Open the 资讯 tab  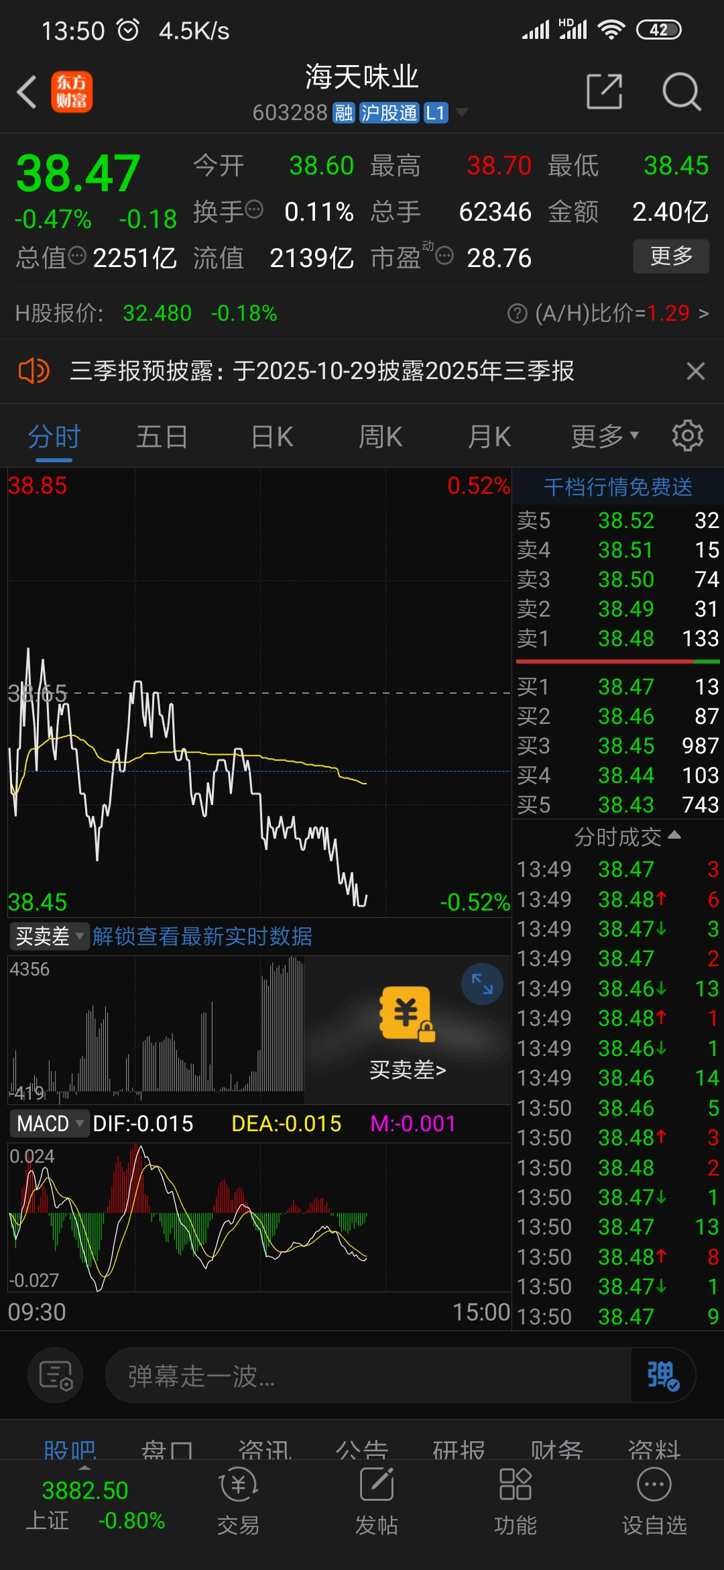coord(264,1449)
